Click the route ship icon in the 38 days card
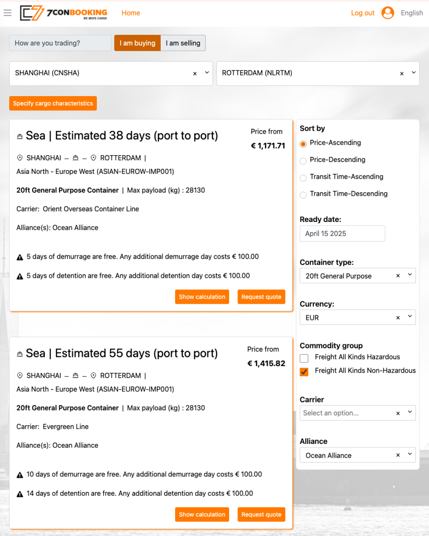 tap(75, 158)
